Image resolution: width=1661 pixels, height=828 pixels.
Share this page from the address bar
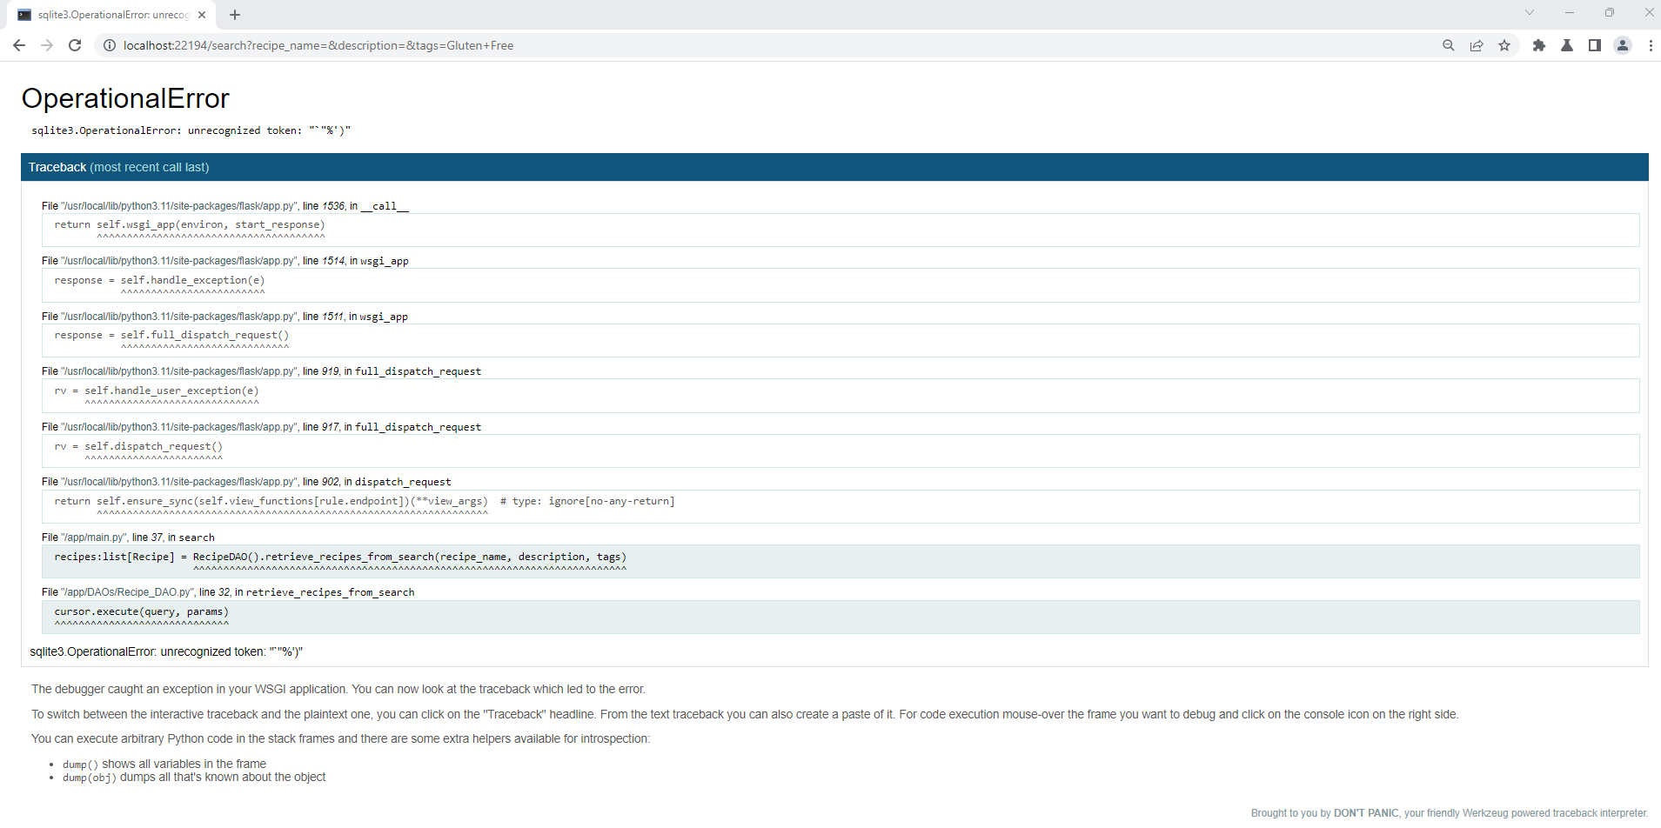1477,45
